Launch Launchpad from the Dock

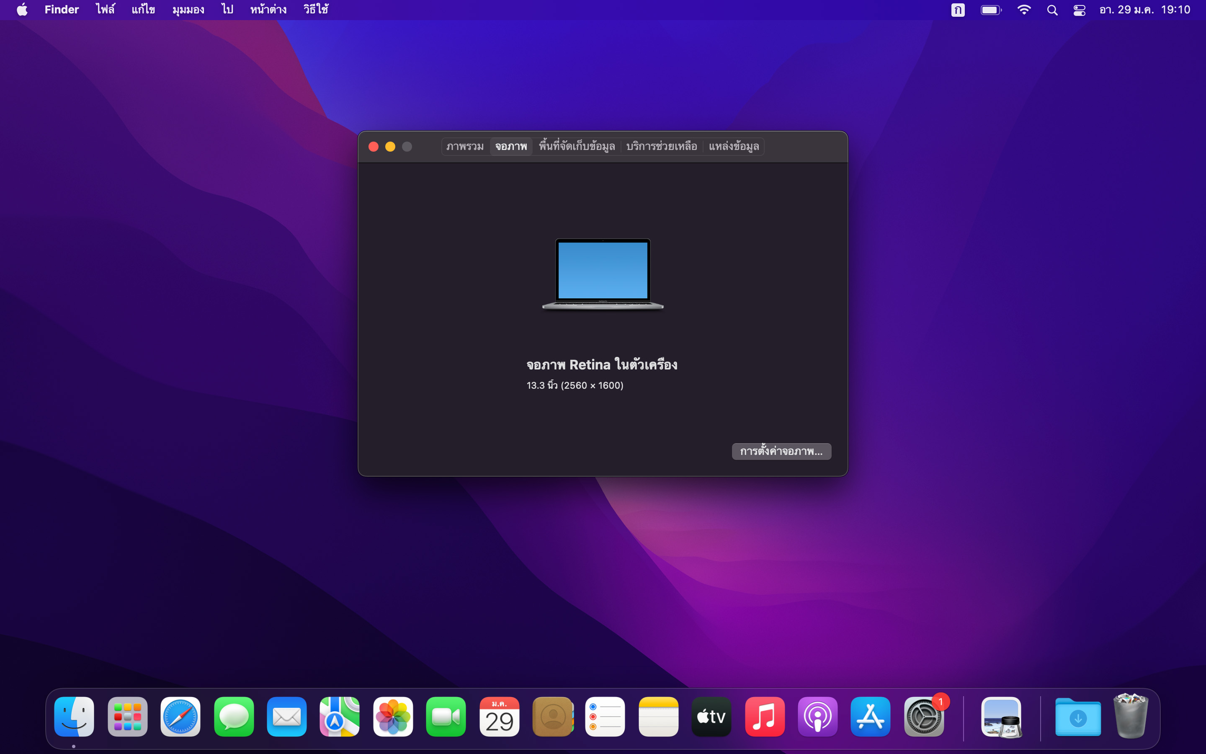128,717
